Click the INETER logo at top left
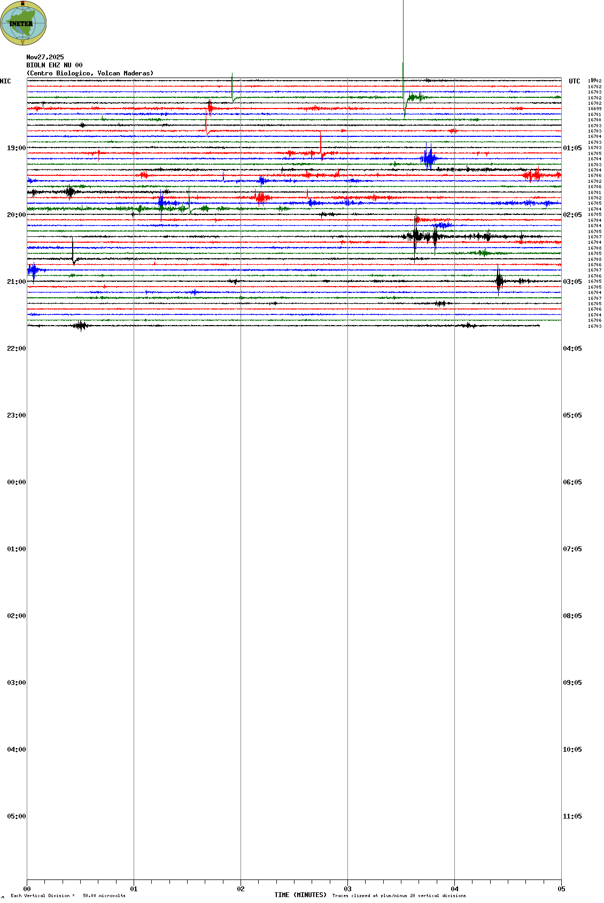The image size is (604, 903). pyautogui.click(x=23, y=23)
